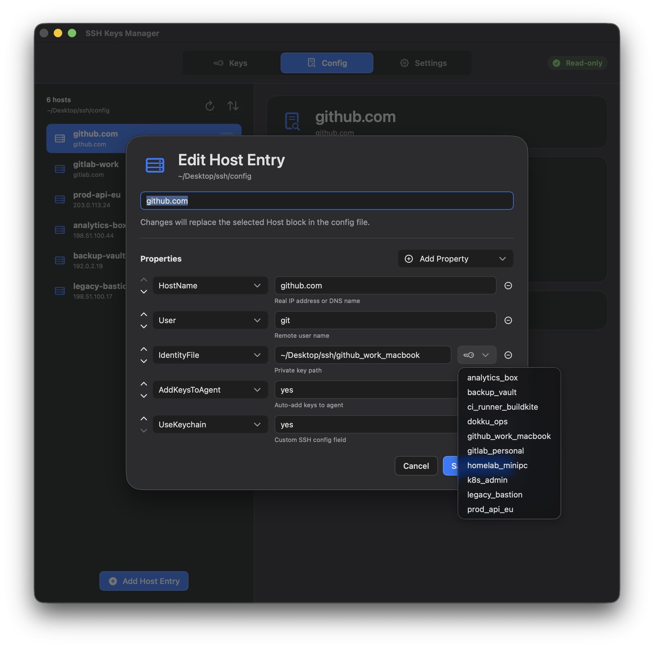Image resolution: width=654 pixels, height=648 pixels.
Task: Click the UseKeychain value field
Action: click(x=366, y=425)
